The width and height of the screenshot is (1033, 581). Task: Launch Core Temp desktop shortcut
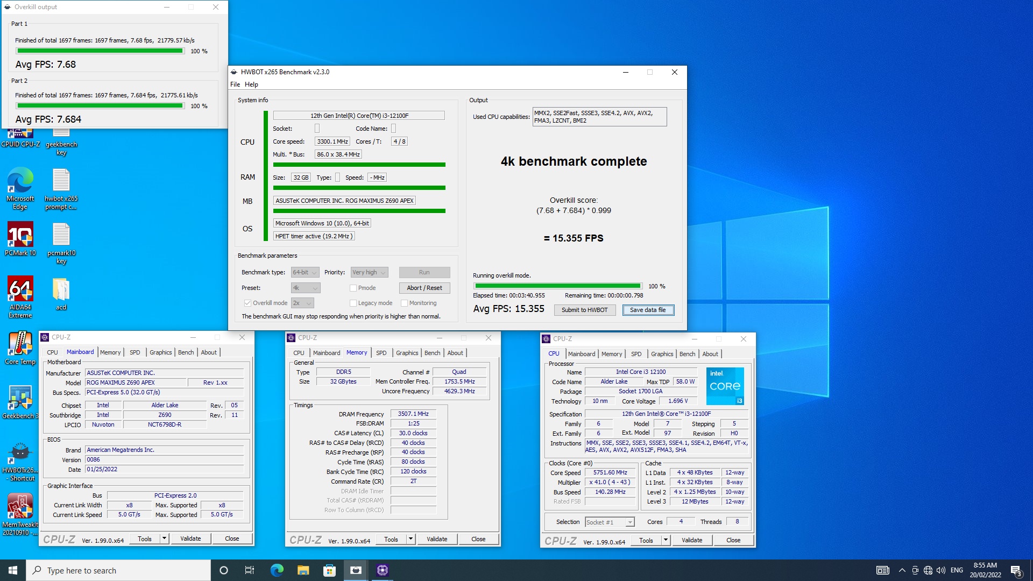click(20, 348)
